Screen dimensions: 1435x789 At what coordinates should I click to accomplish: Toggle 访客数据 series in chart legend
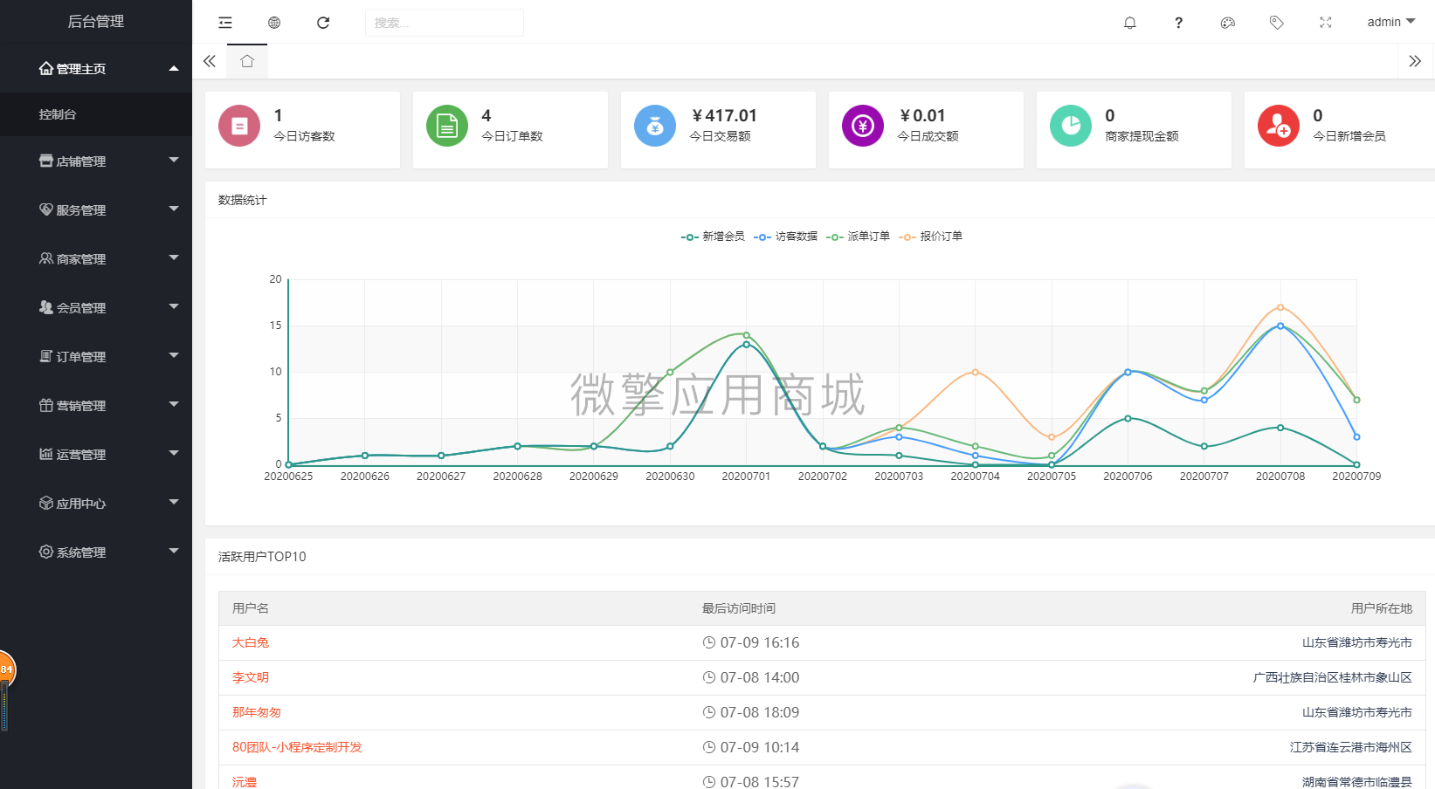pos(785,237)
